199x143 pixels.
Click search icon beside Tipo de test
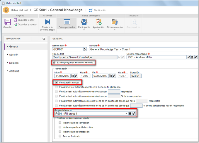click(119, 57)
